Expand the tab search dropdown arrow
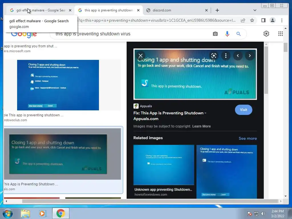The width and height of the screenshot is (292, 219). 255,10
